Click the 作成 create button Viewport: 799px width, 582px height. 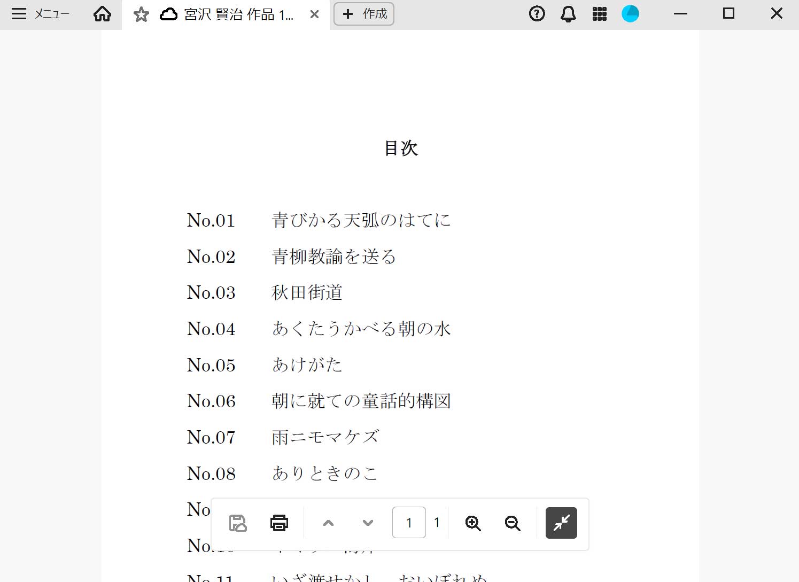pyautogui.click(x=364, y=14)
